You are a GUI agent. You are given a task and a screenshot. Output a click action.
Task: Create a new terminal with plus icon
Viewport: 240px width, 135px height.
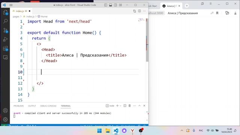pos(117,106)
